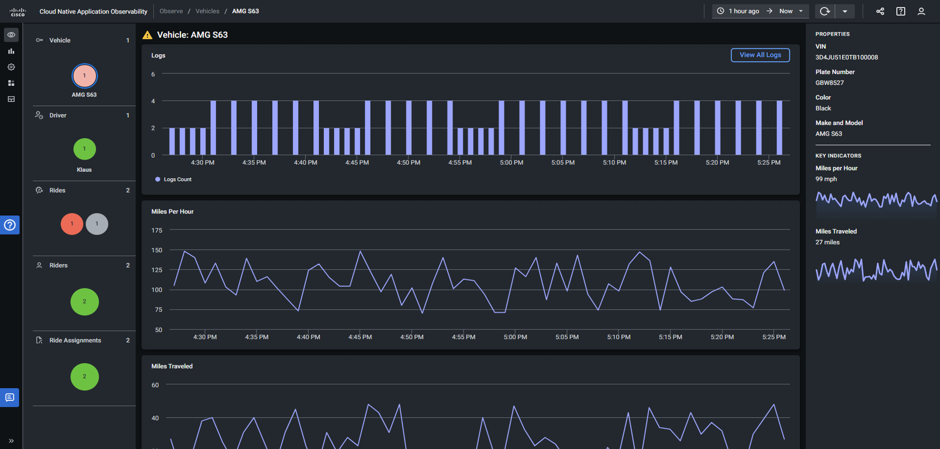Click the Observe eye icon in sidebar
The height and width of the screenshot is (449, 940).
(x=11, y=35)
